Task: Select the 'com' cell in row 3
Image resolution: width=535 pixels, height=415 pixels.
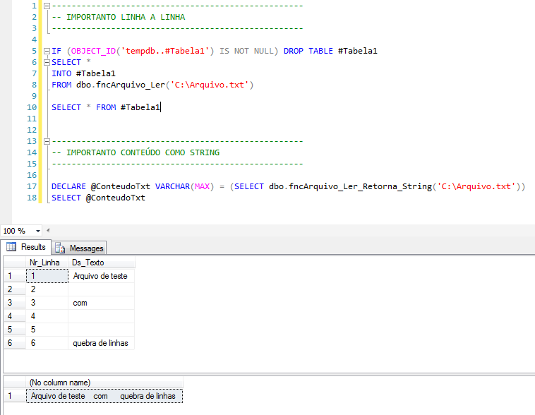Action: 102,303
